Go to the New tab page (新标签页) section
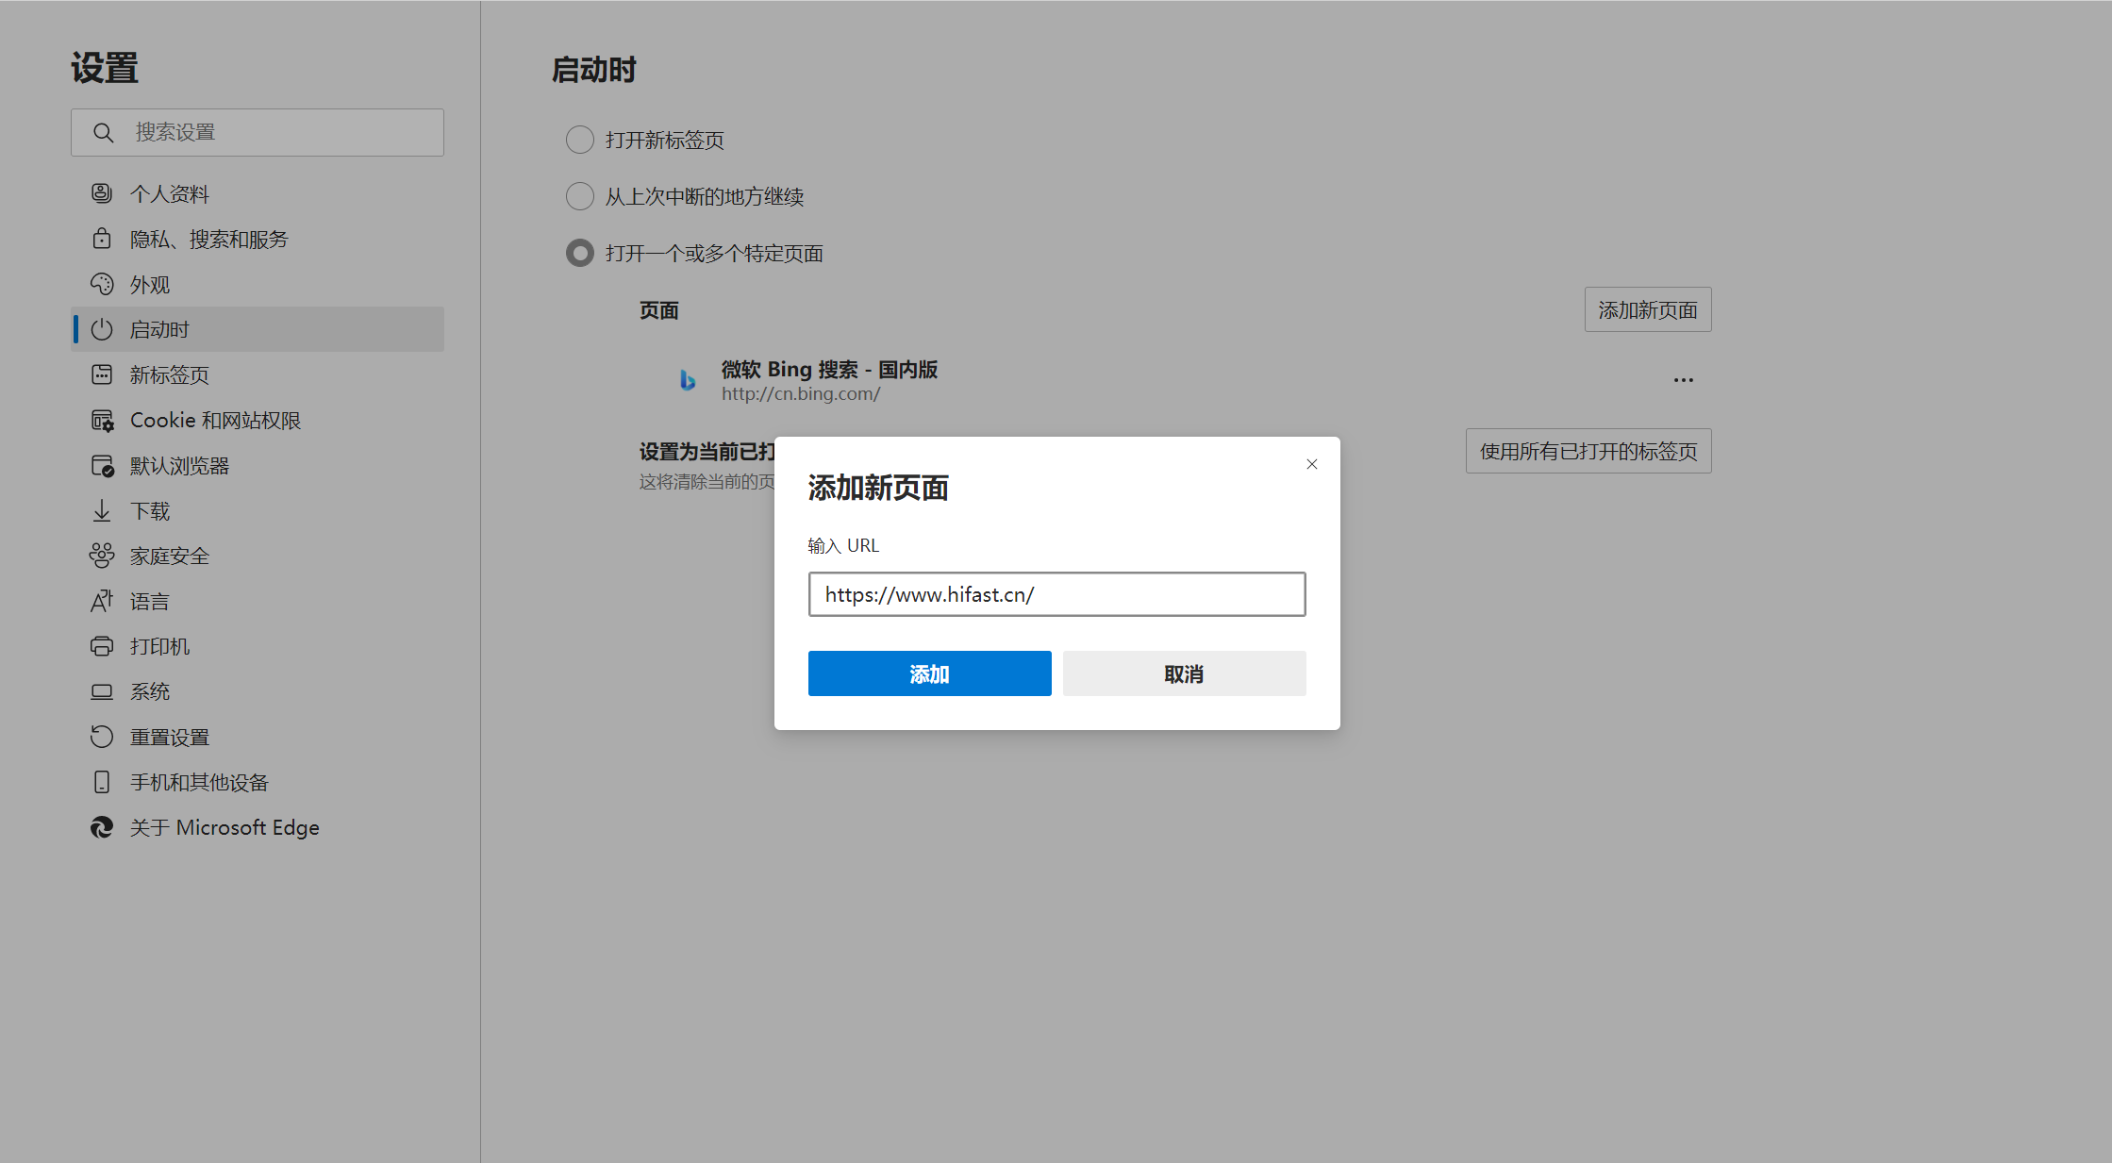Screen dimensions: 2112x1163 click(170, 374)
